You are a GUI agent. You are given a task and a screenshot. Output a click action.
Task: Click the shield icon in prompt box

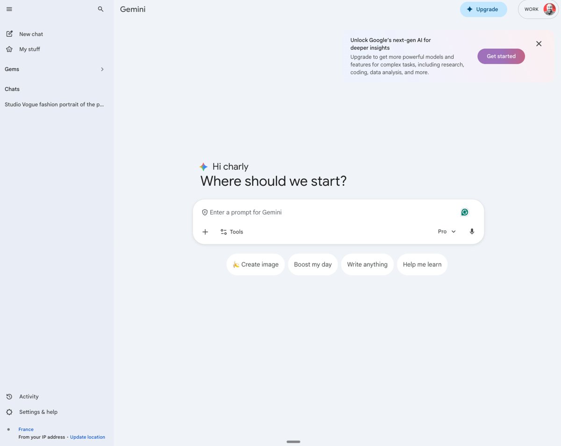pos(205,212)
